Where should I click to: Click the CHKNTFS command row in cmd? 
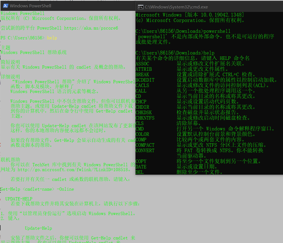tap(193, 118)
